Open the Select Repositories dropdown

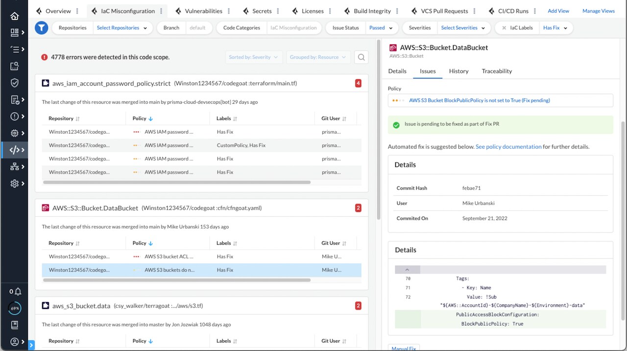(121, 28)
